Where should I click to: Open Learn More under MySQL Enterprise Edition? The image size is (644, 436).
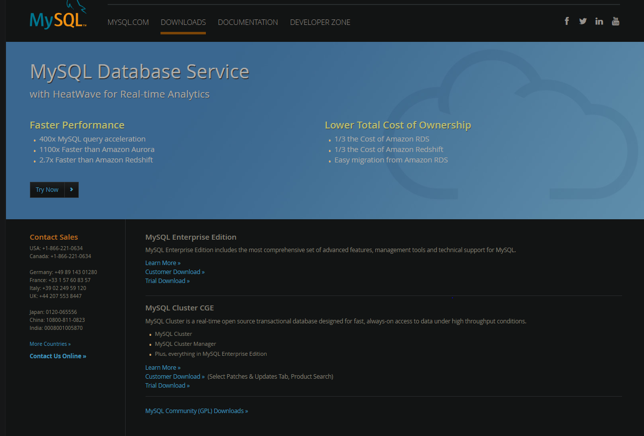(x=163, y=263)
